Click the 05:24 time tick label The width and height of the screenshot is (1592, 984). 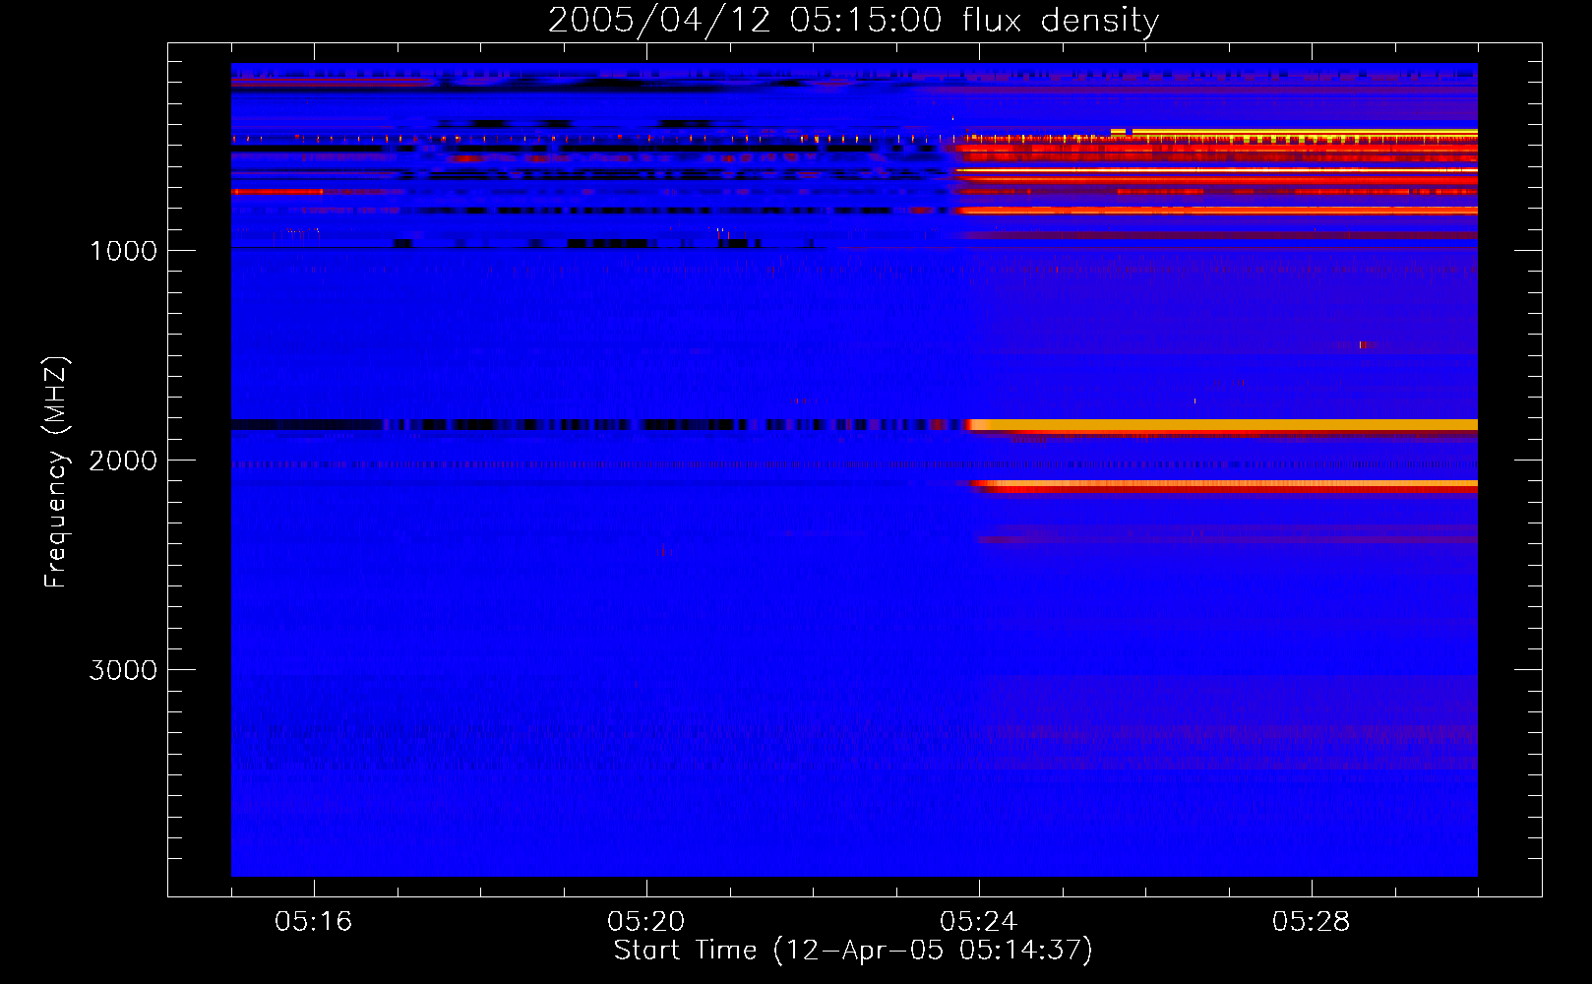click(x=979, y=922)
